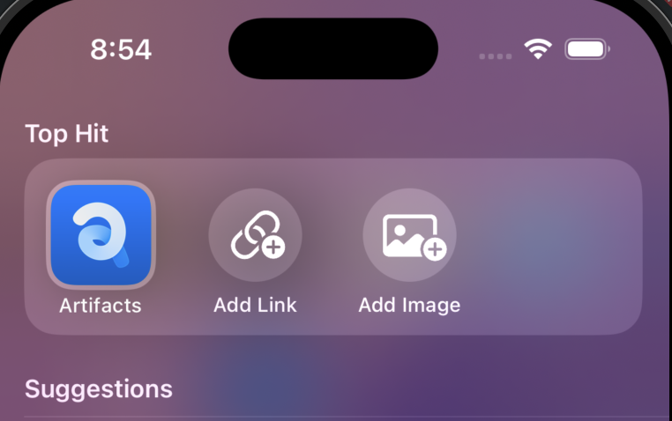Tap the Add Image picture icon
This screenshot has height=421, width=672.
[x=414, y=237]
